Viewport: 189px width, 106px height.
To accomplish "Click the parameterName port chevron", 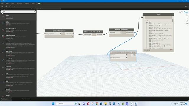I will point(126,58).
